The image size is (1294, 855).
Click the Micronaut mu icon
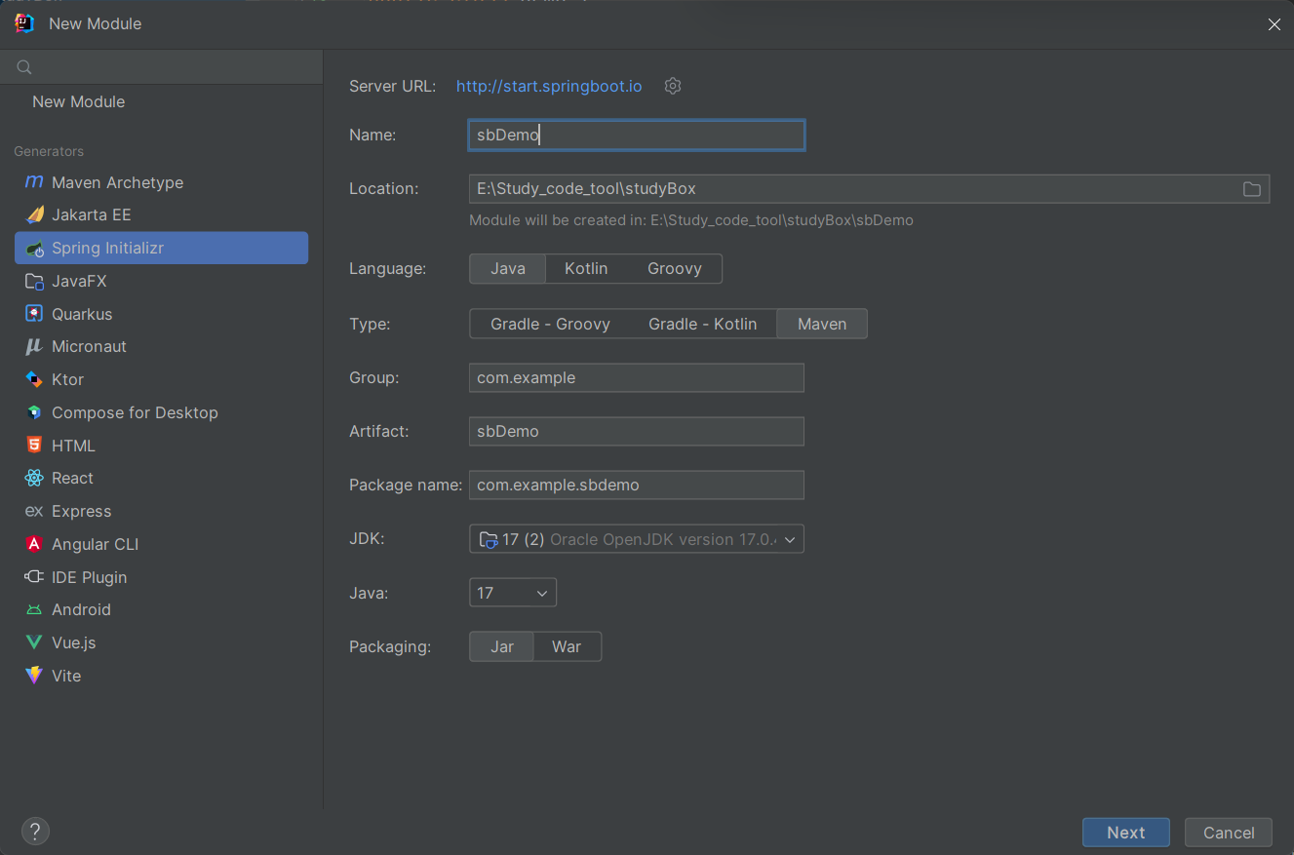tap(34, 346)
